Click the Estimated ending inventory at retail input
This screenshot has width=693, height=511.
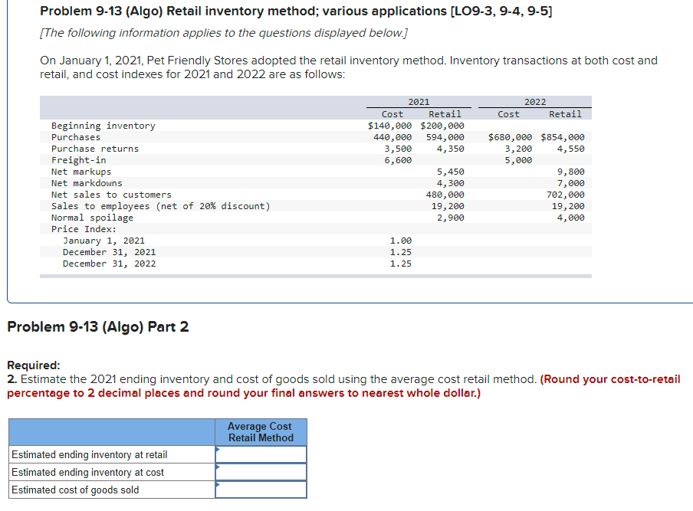point(261,454)
